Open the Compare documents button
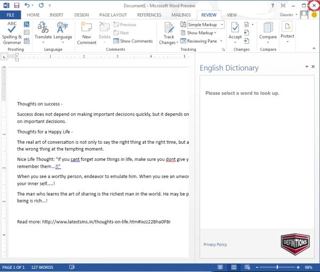Viewport: 320px width, 272px height. pyautogui.click(x=268, y=32)
